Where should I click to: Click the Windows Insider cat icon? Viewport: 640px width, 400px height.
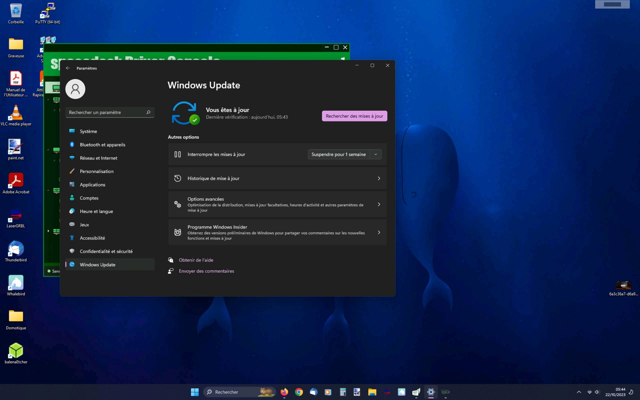point(178,232)
